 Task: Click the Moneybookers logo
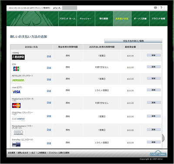pyautogui.click(x=18, y=132)
